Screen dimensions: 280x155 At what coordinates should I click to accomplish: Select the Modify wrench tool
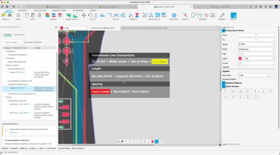222,15
